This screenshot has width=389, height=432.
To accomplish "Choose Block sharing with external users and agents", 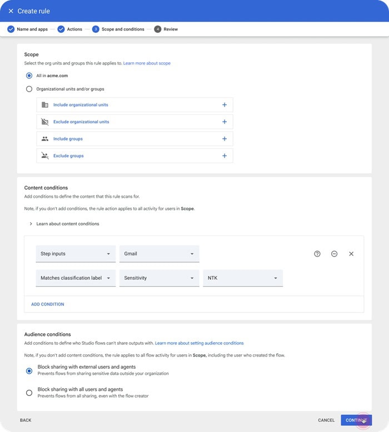I will tap(29, 371).
